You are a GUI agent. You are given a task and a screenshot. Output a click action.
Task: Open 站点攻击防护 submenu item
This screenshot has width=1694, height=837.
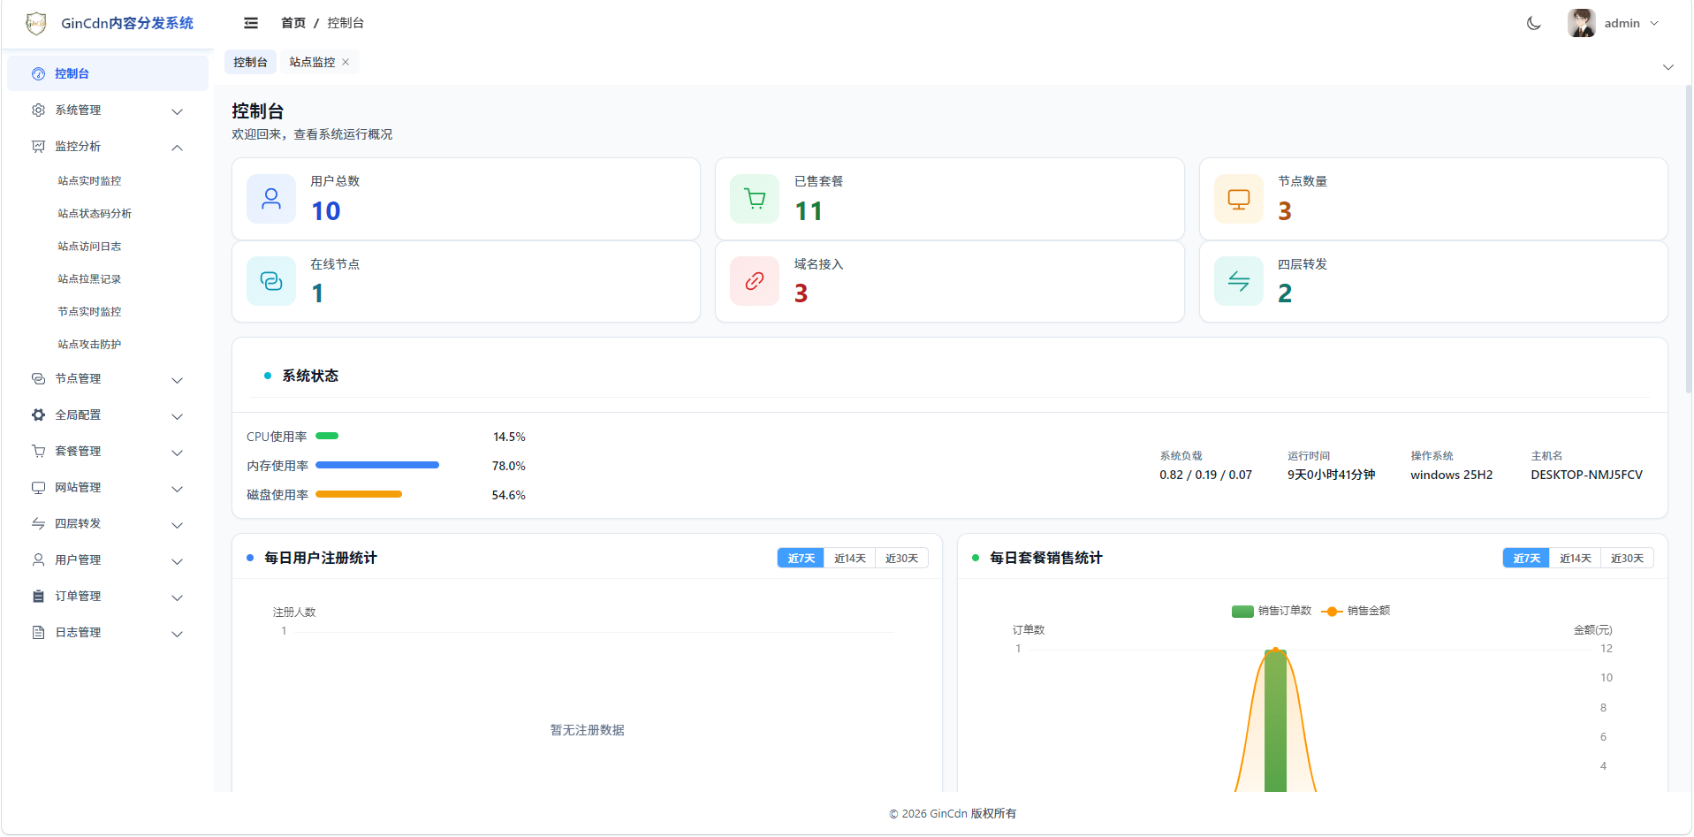[x=89, y=344]
